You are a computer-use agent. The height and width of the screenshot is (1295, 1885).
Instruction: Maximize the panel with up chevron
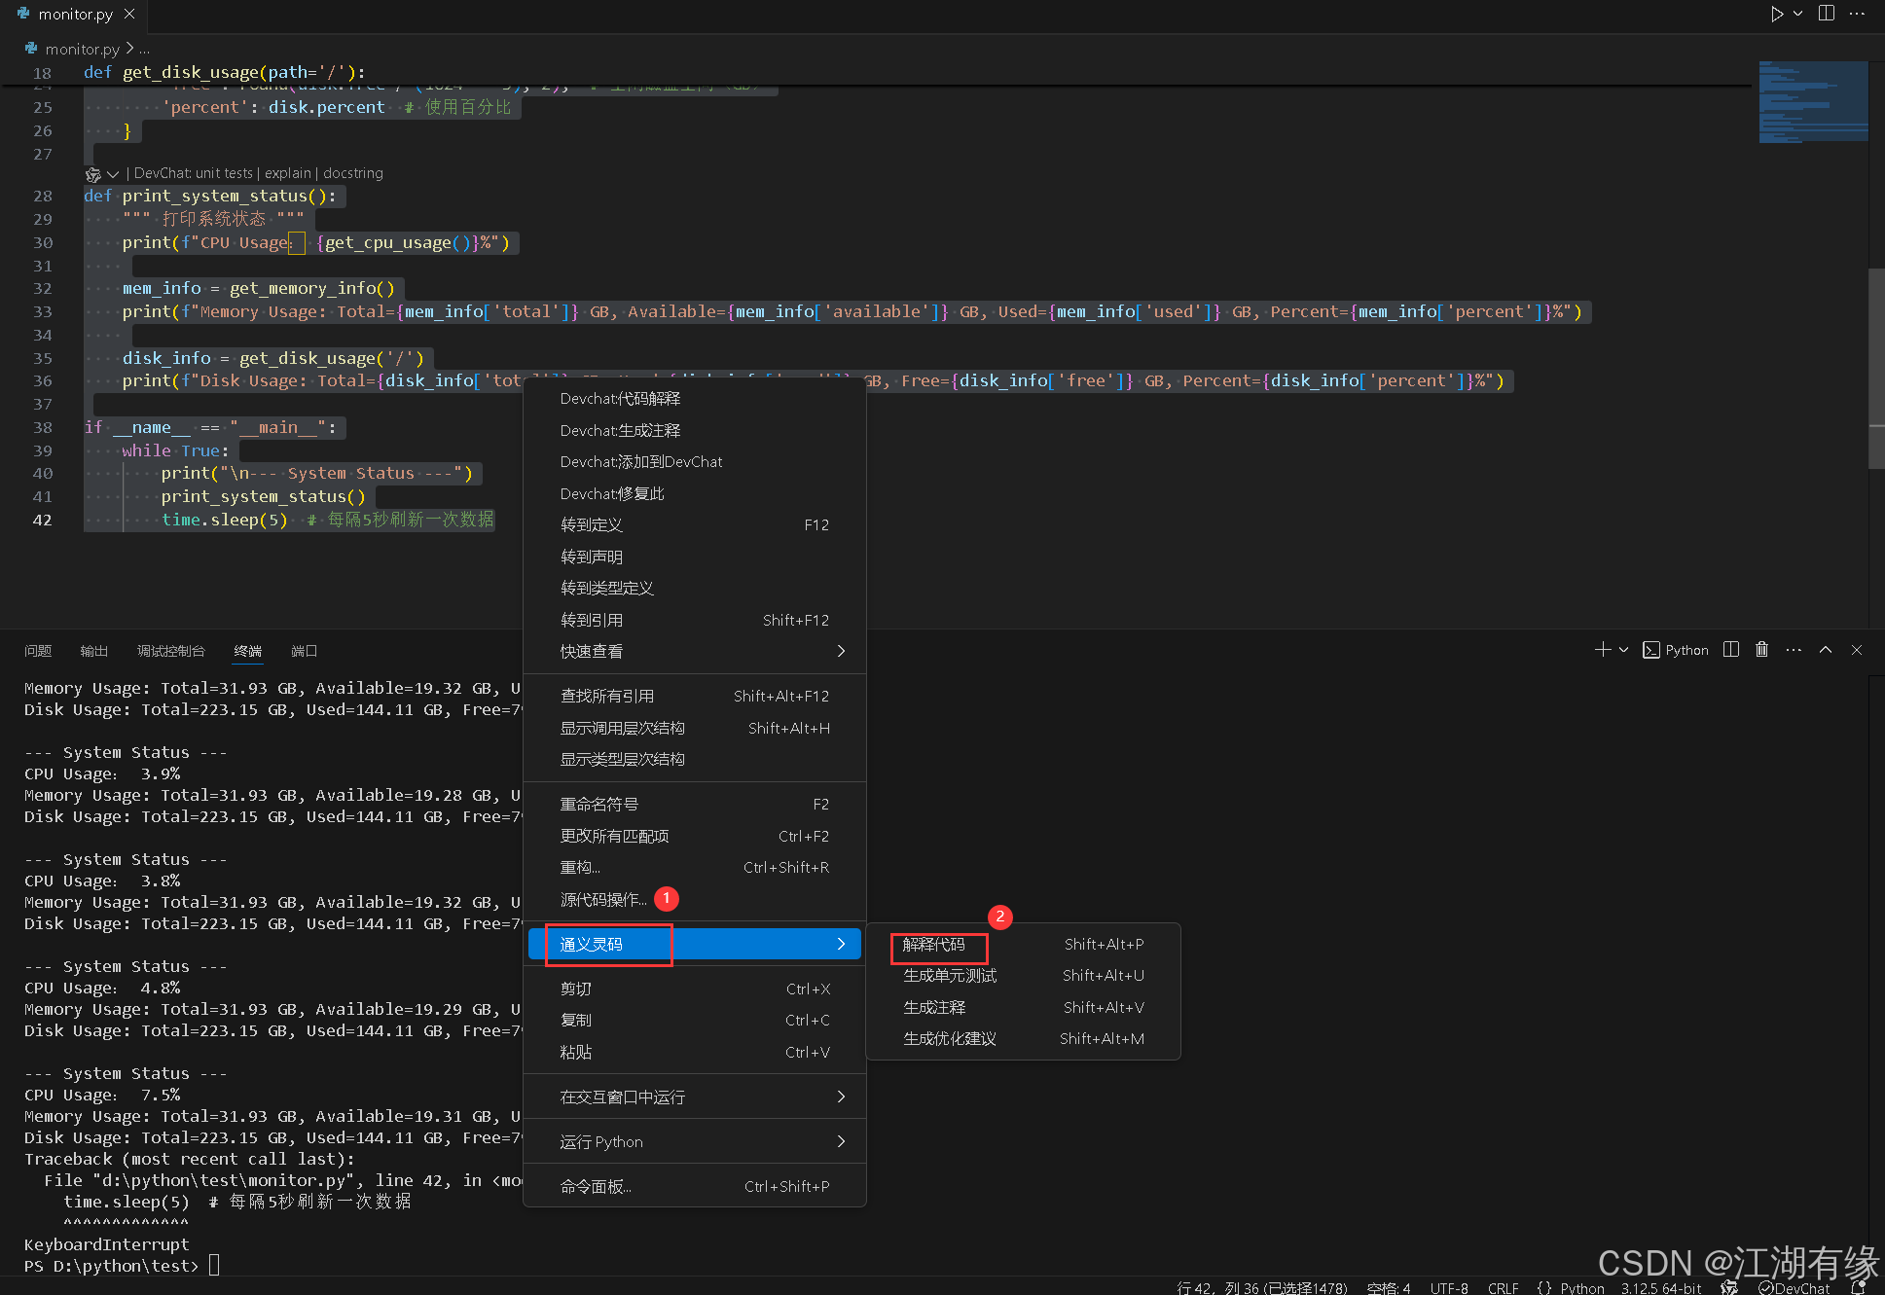click(x=1826, y=650)
